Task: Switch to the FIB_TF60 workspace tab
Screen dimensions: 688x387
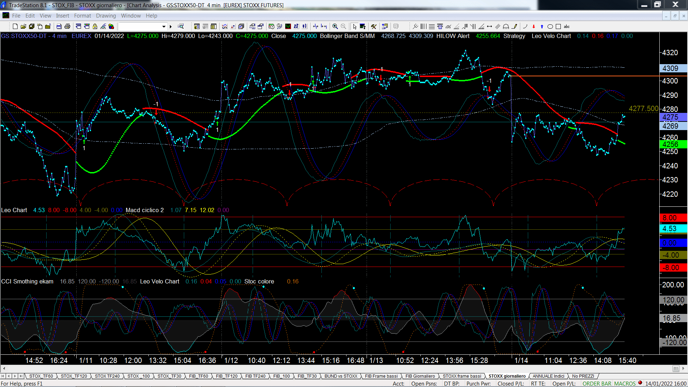Action: pos(199,376)
